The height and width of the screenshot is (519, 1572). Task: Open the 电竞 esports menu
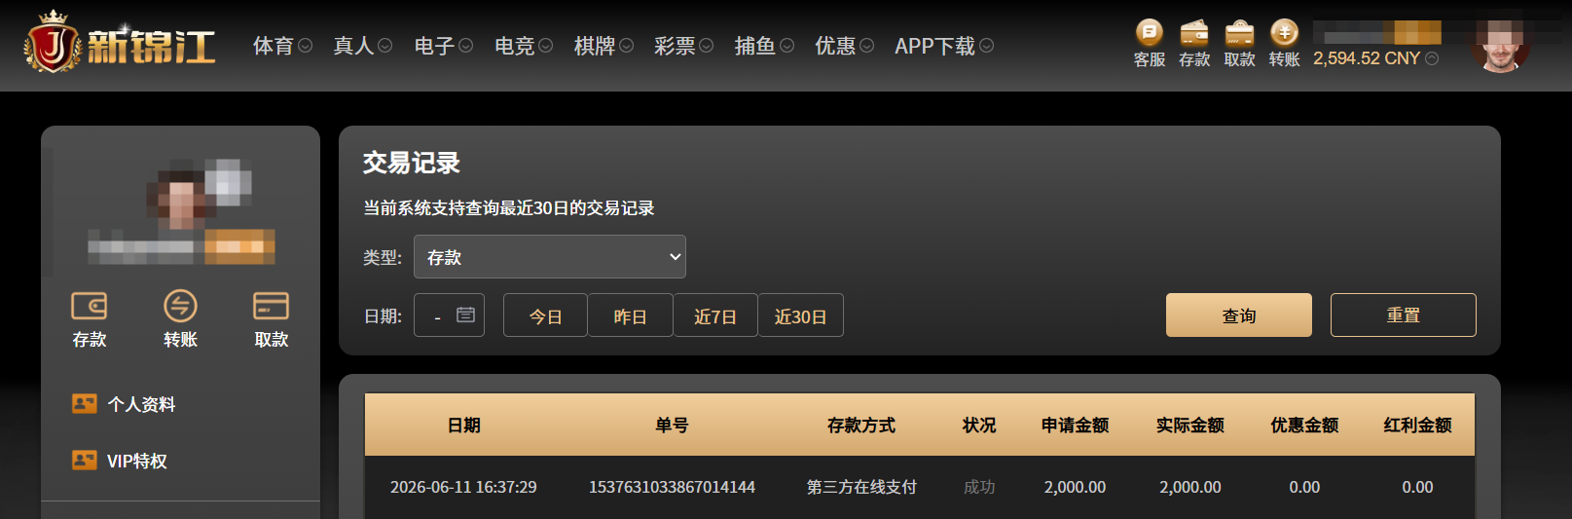[x=523, y=46]
